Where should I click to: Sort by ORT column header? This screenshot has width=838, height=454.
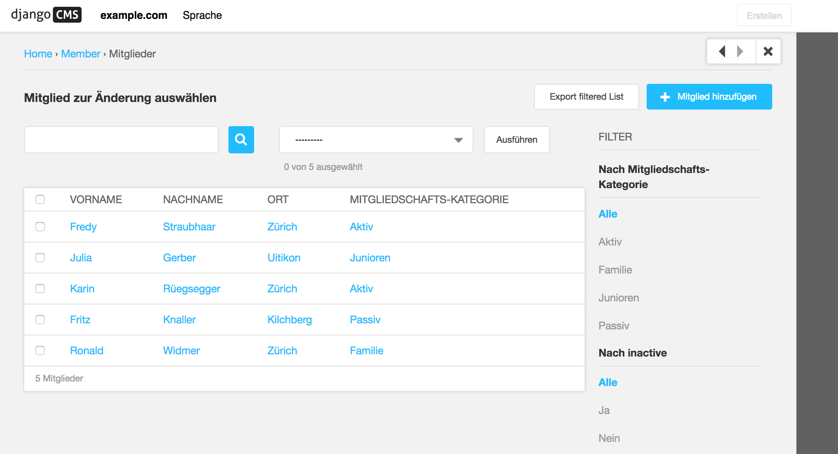[x=278, y=199]
